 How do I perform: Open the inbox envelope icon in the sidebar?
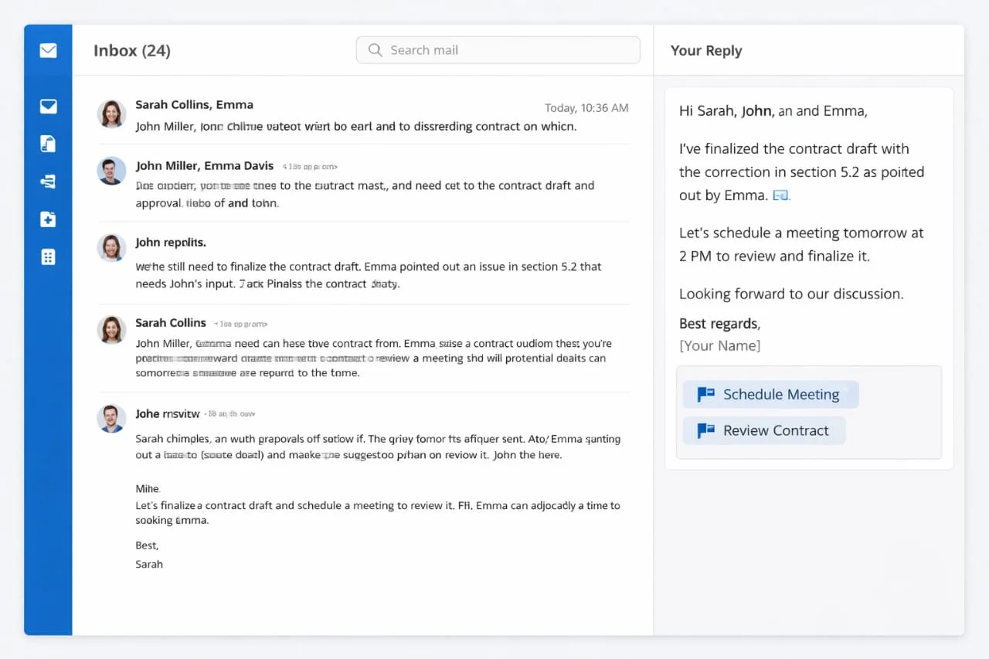tap(48, 107)
